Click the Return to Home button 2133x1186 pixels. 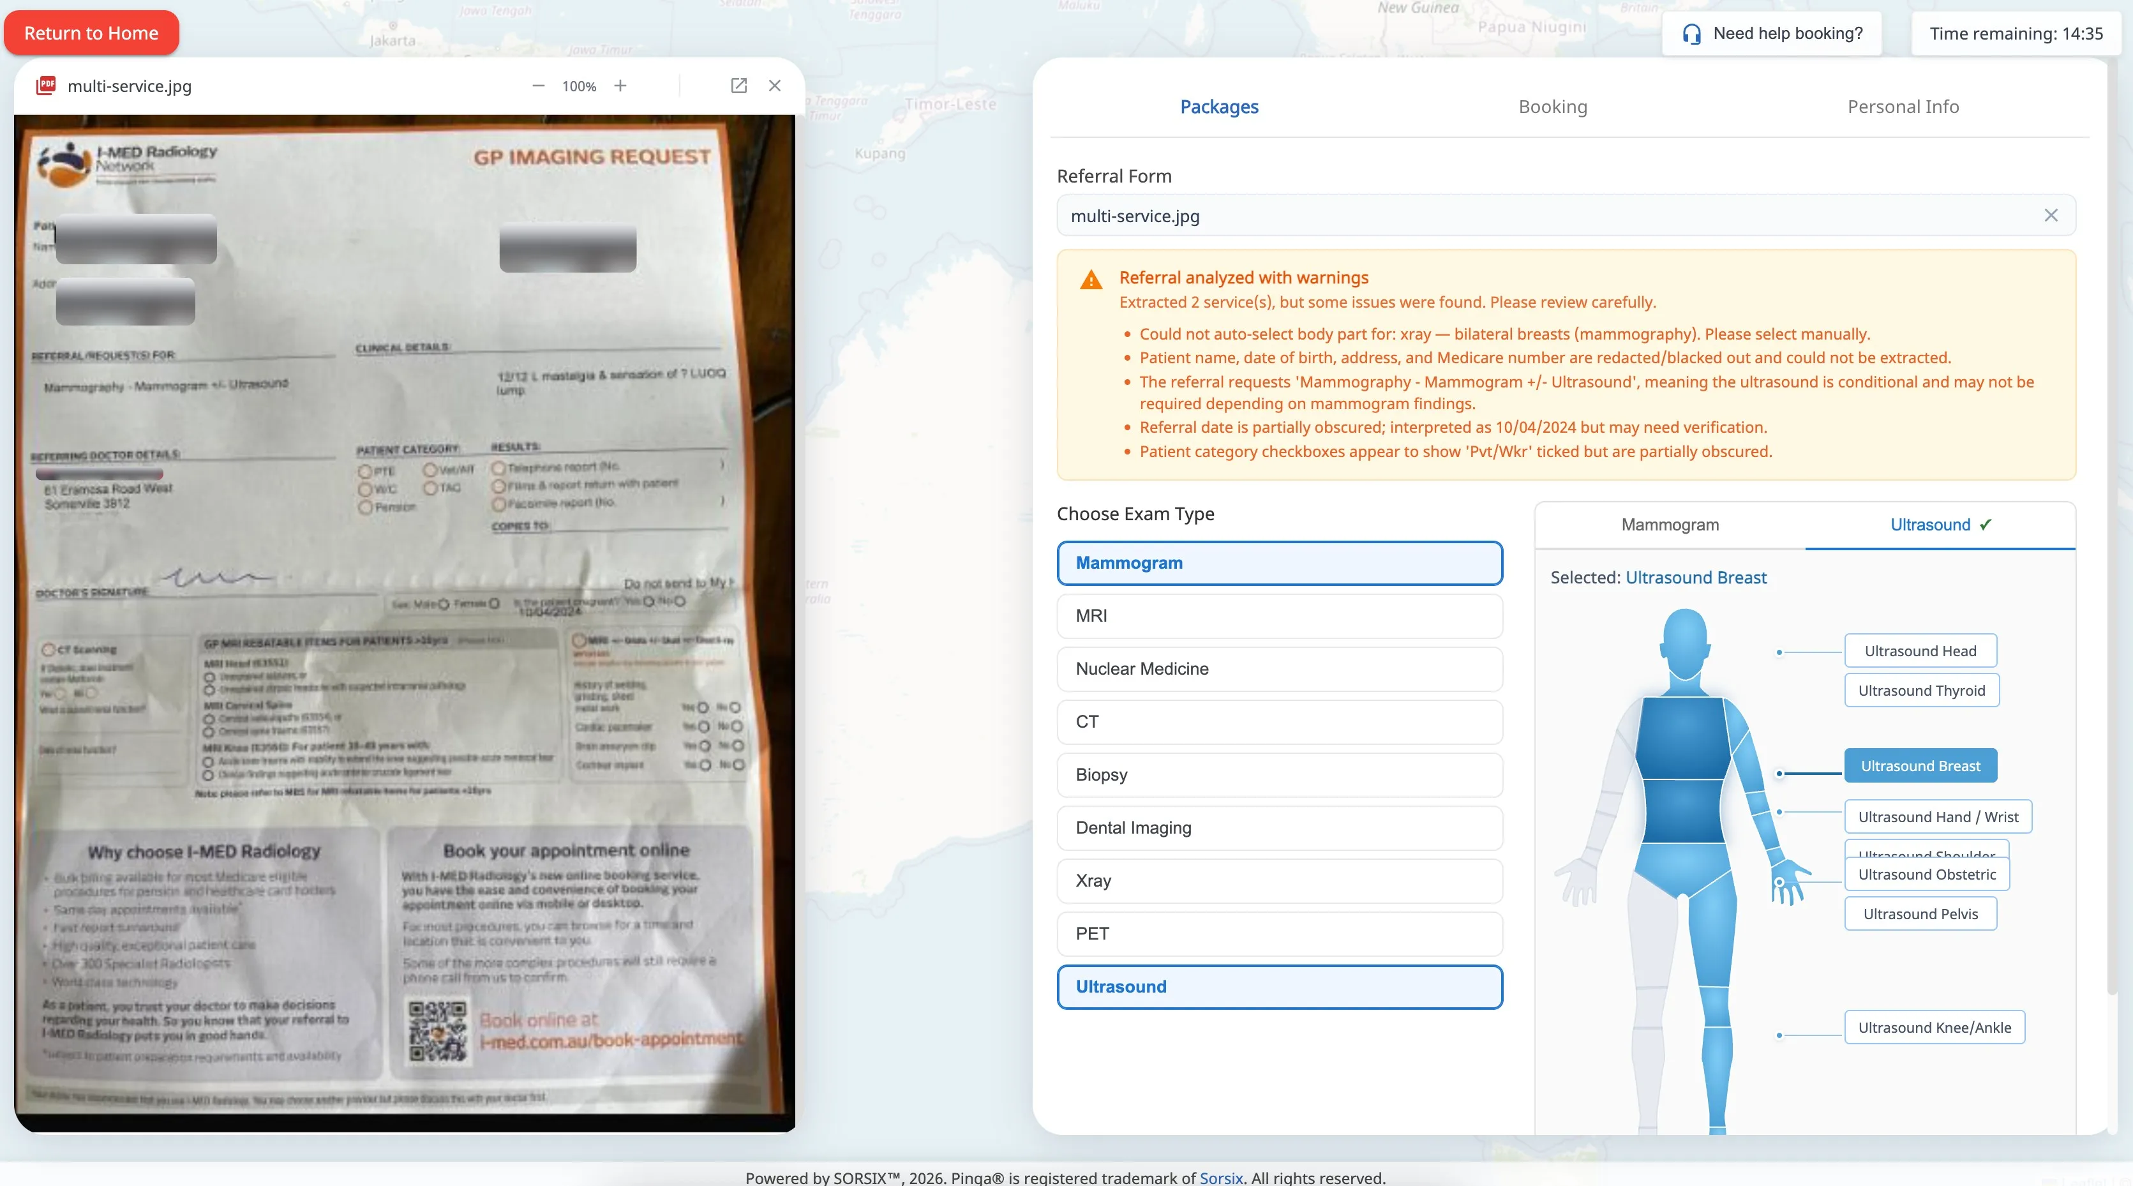pyautogui.click(x=91, y=33)
